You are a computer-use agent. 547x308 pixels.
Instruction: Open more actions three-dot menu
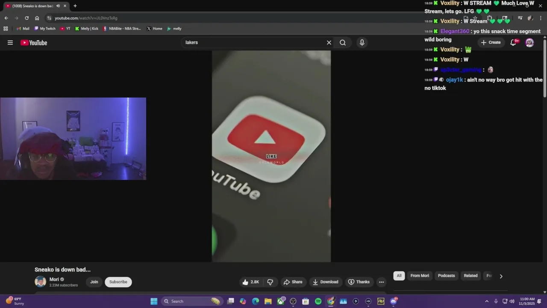tap(381, 282)
